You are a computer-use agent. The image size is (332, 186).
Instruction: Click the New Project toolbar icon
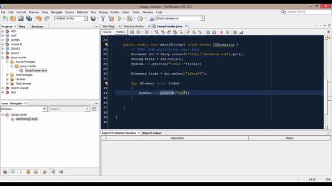click(x=13, y=19)
